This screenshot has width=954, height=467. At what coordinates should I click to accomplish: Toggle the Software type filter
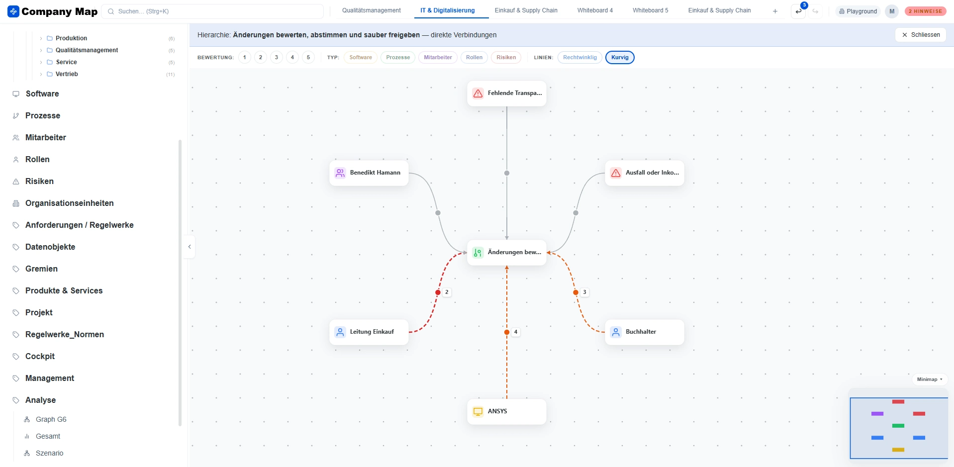point(361,57)
